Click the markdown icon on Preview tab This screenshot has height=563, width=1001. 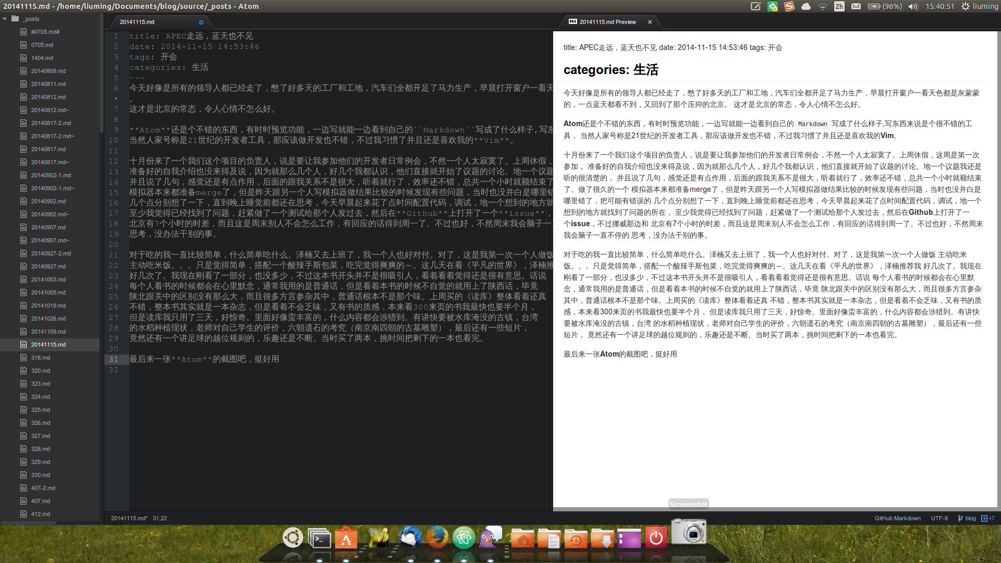coord(572,22)
